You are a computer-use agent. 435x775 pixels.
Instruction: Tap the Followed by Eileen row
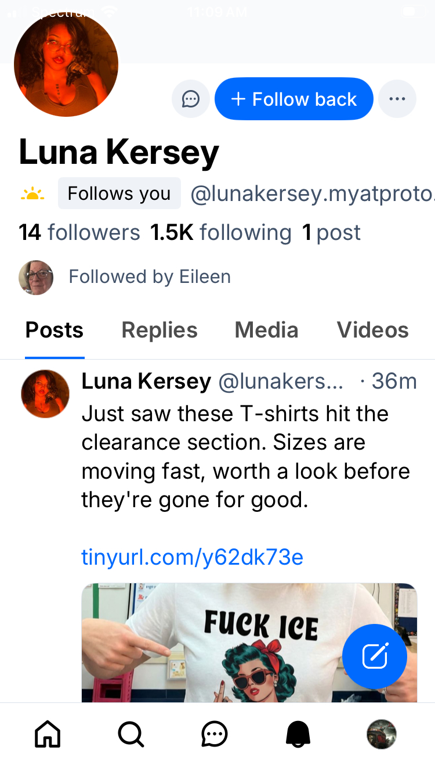point(149,277)
